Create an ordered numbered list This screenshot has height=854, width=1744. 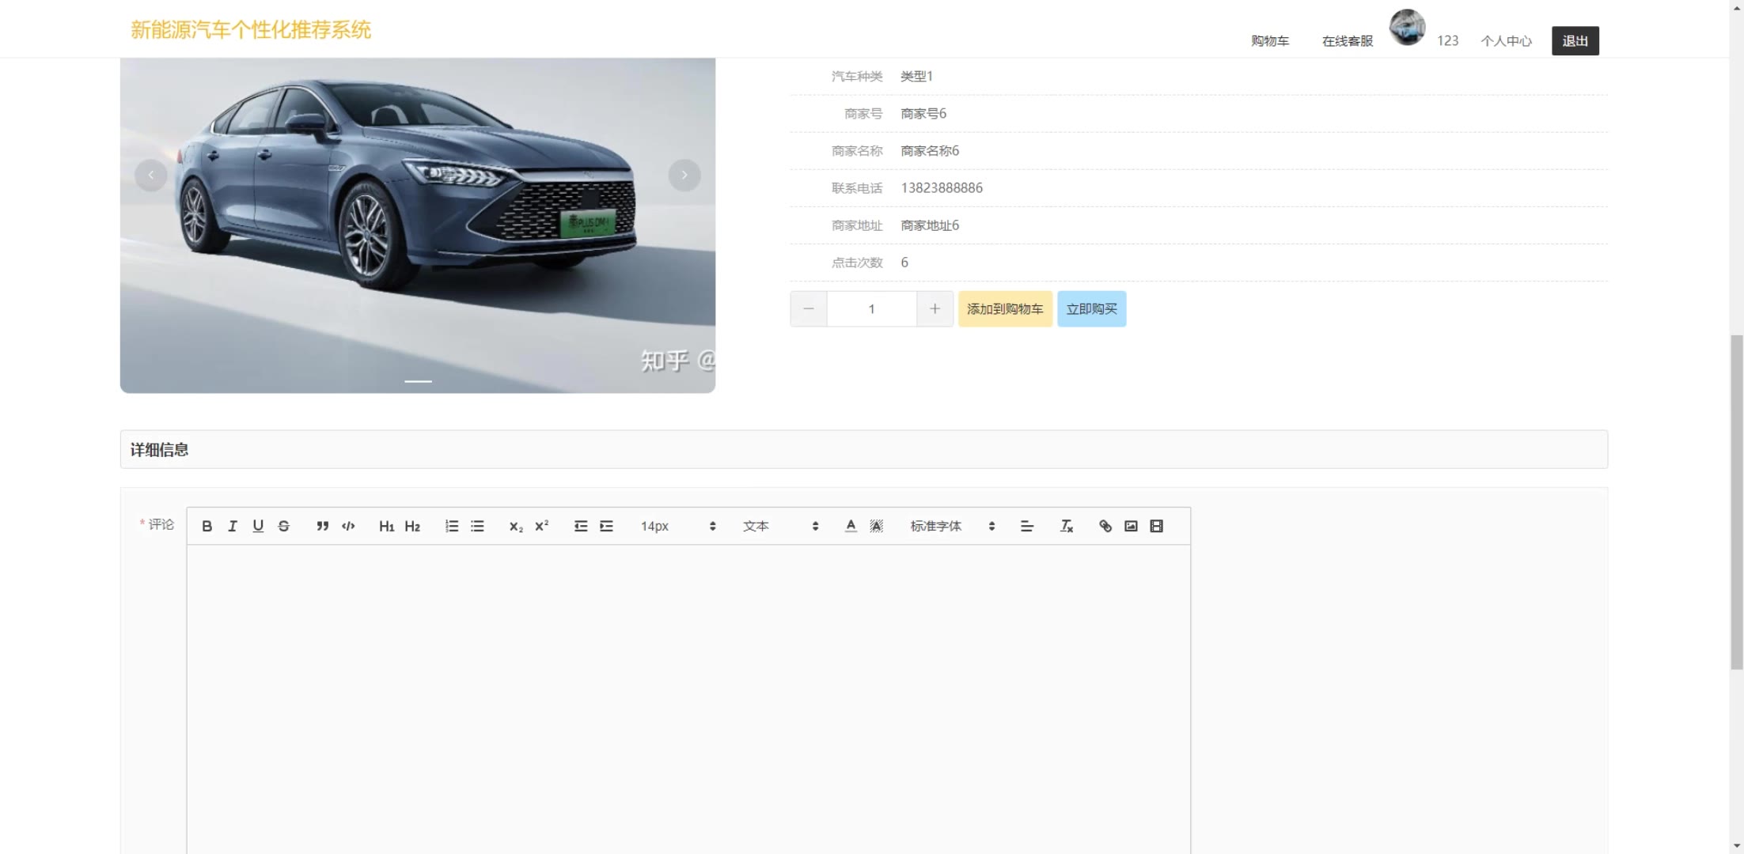coord(452,526)
